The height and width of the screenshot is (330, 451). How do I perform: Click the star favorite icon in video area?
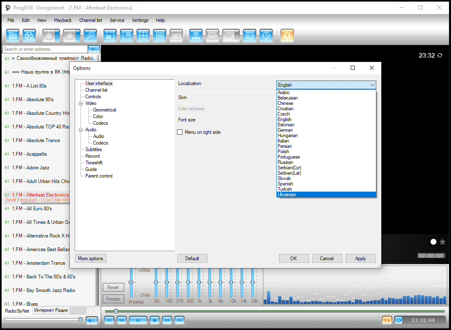443,242
